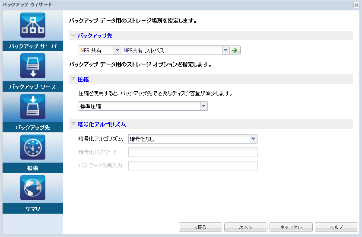Click the 次へ> next button
This screenshot has width=362, height=237.
(246, 227)
